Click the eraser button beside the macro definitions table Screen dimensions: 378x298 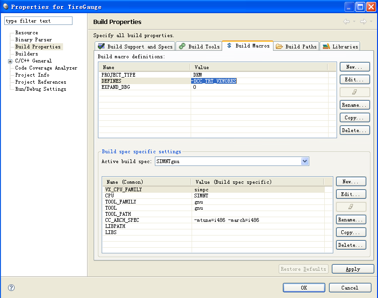tap(354, 92)
